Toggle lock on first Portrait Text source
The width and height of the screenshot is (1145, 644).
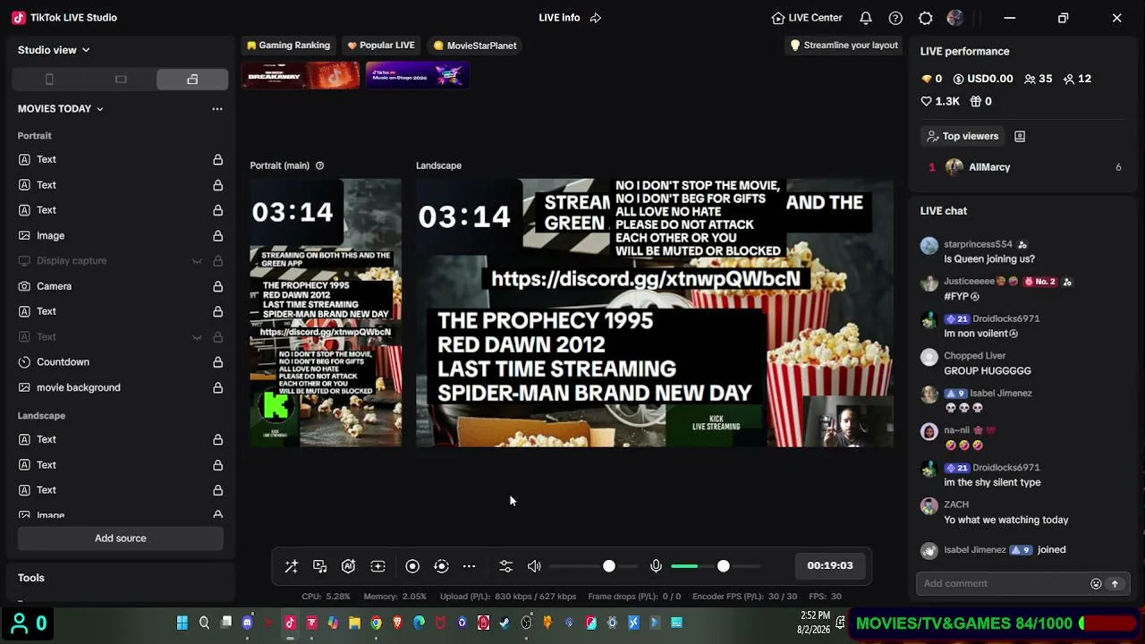tap(217, 159)
